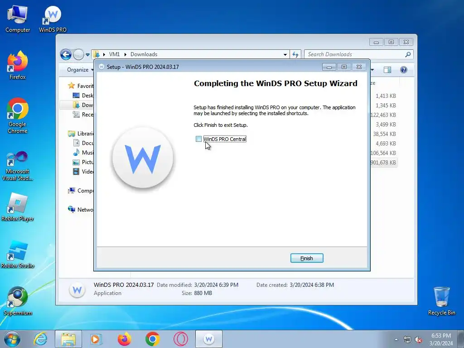464x348 pixels.
Task: Click the 3,499 KB size cell
Action: click(386, 124)
